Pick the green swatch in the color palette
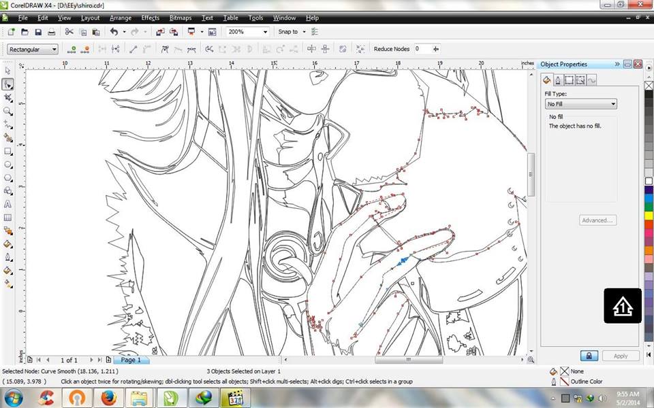Viewport: 654px width, 408px height. (649, 207)
